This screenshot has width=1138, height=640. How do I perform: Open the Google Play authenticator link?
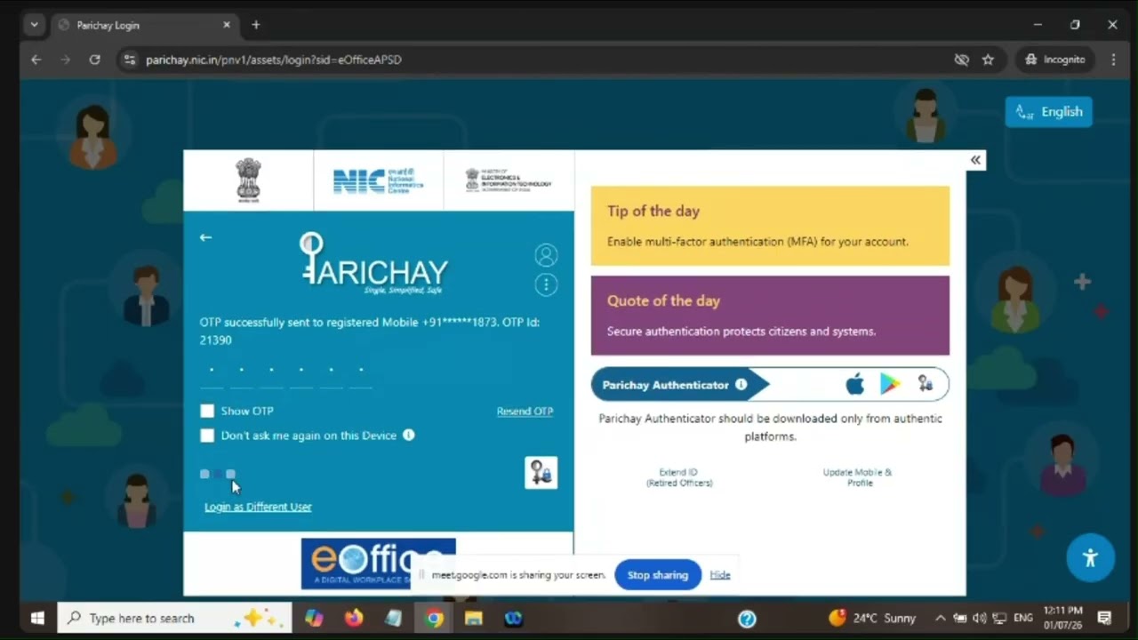(890, 384)
